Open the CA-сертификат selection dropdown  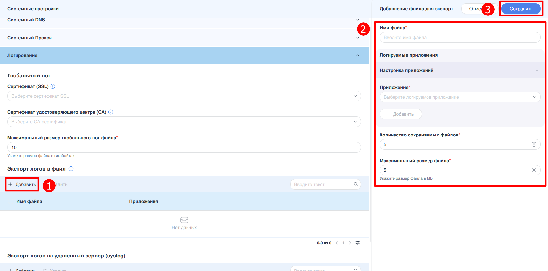184,122
